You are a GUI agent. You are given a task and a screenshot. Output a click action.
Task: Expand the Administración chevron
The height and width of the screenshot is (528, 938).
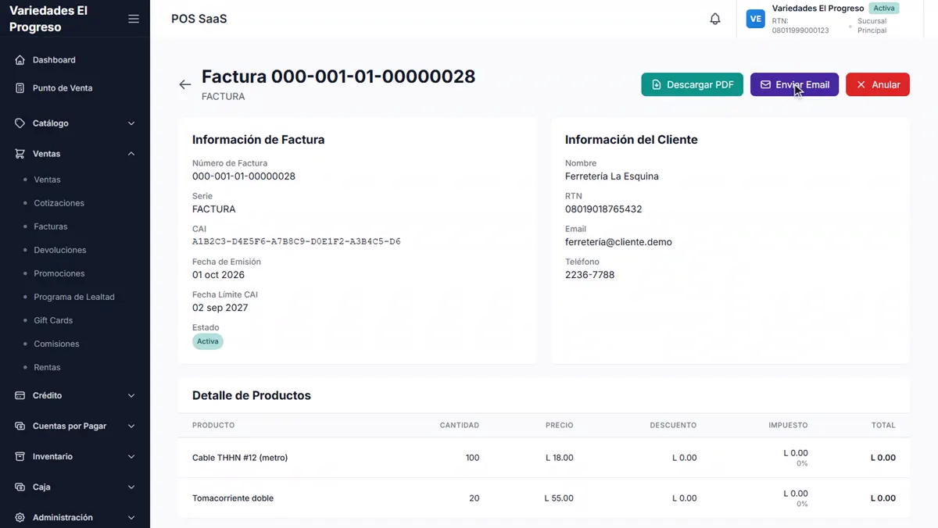click(131, 517)
